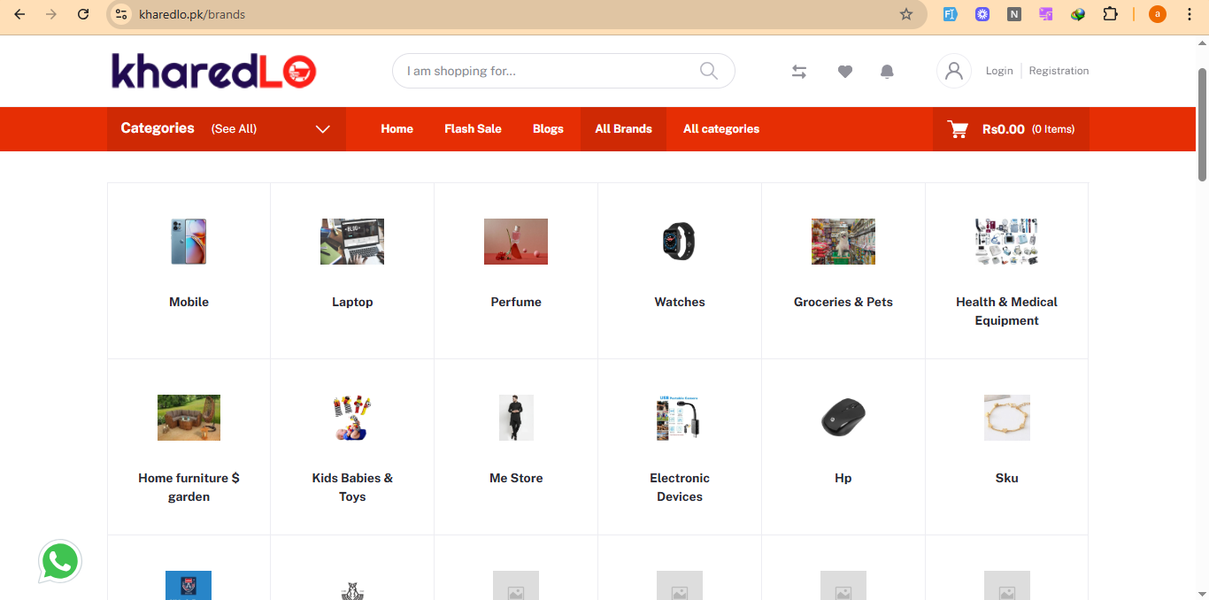Viewport: 1209px width, 600px height.
Task: Open Chrome three-dot menu
Action: [x=1190, y=14]
